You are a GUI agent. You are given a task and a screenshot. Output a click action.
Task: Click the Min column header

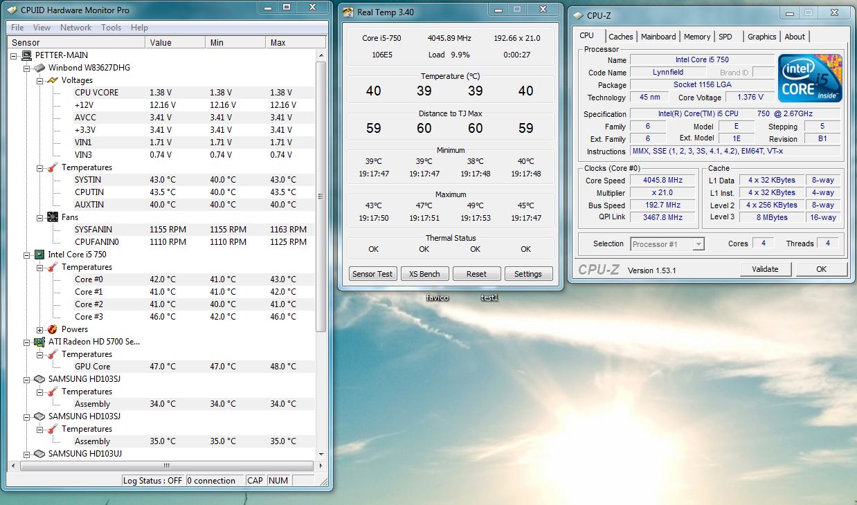237,42
